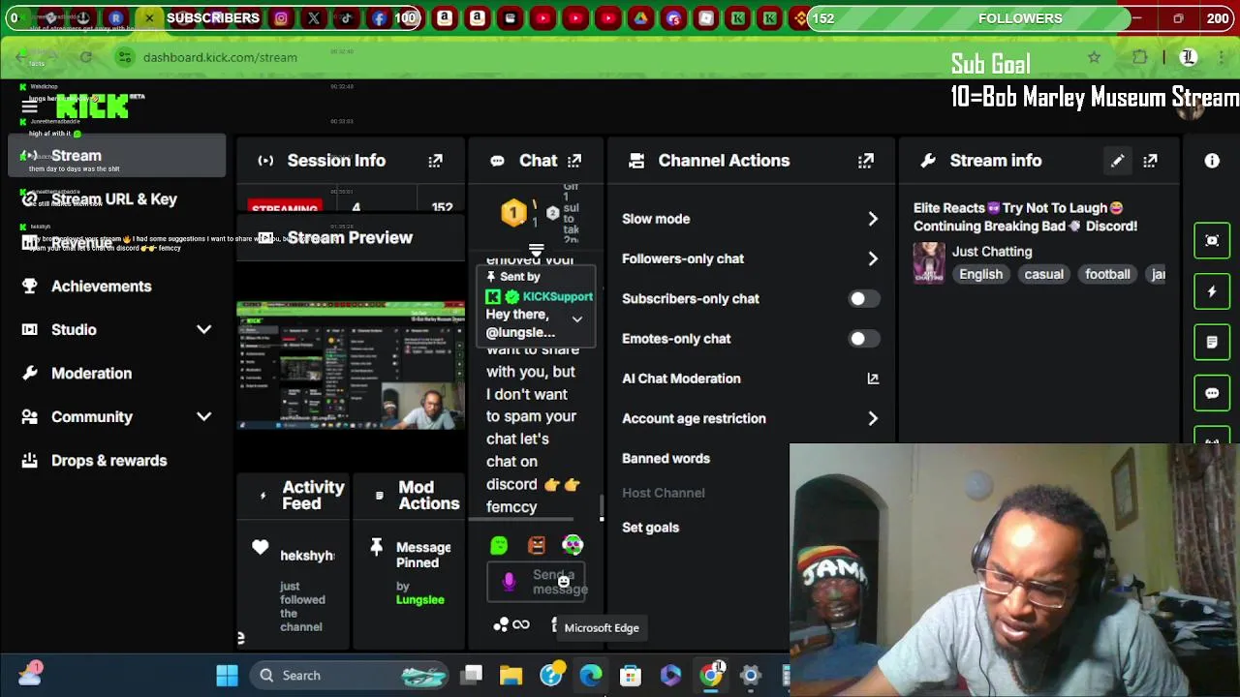
Task: Open the browser profile avatar
Action: (1189, 57)
